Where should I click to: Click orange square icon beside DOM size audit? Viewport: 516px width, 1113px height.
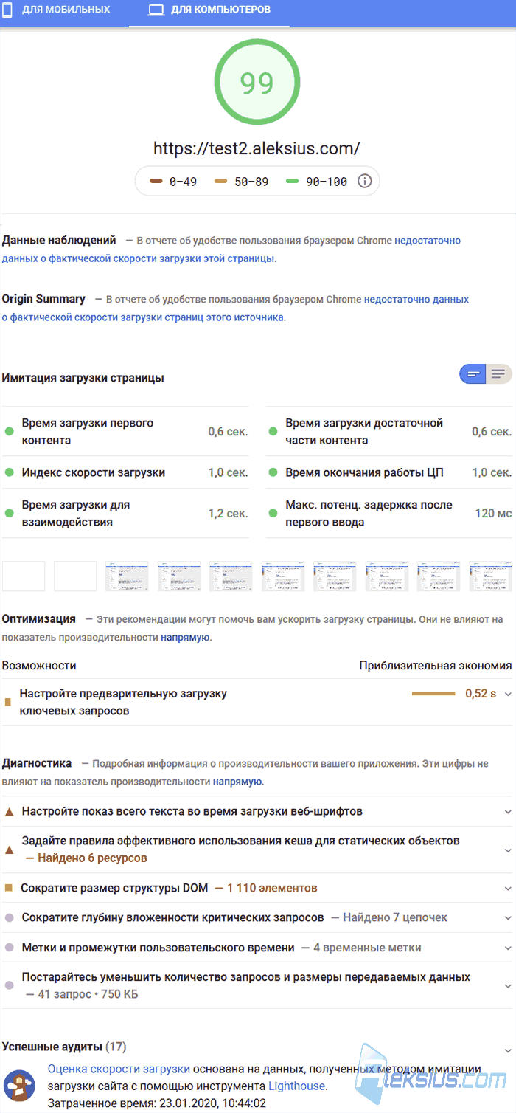9,888
